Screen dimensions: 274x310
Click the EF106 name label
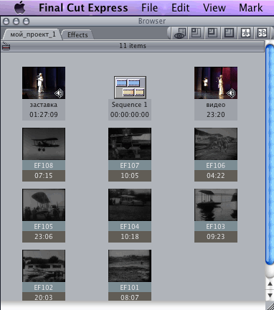(x=216, y=166)
